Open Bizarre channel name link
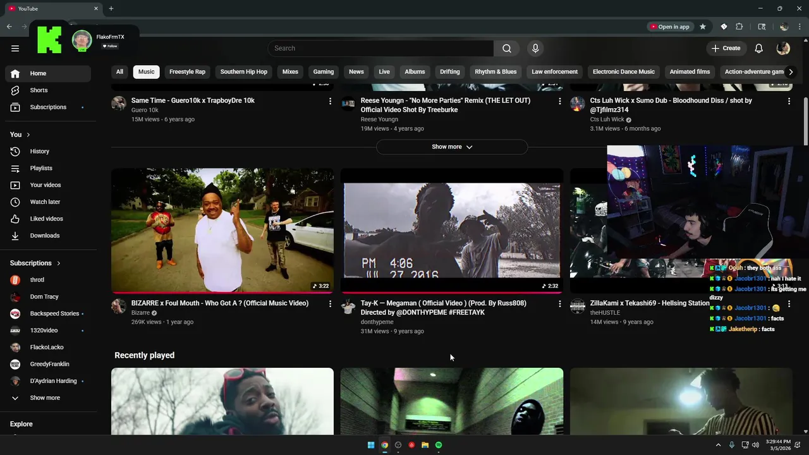809x455 pixels. 140,313
